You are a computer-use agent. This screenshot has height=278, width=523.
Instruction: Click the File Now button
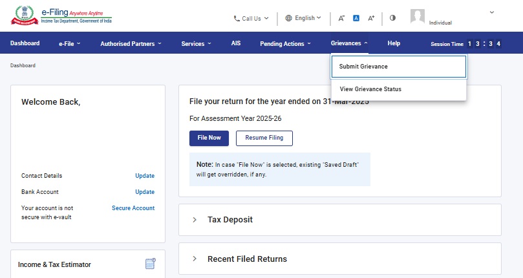[209, 138]
